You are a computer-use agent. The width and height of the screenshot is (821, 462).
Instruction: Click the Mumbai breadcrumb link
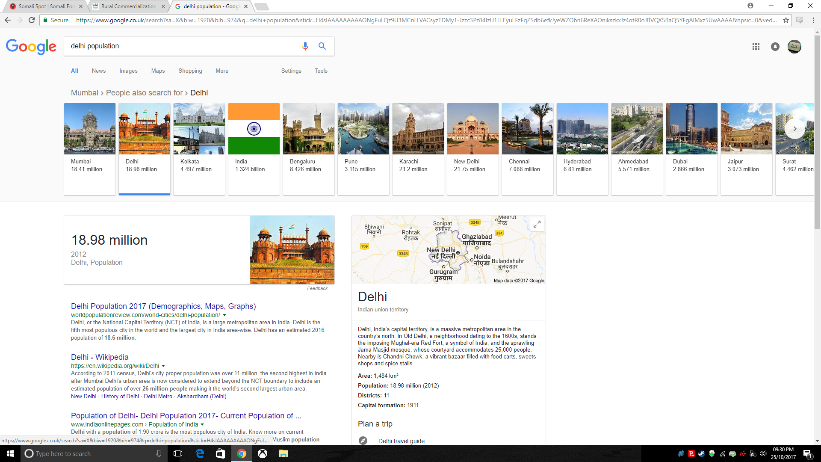pyautogui.click(x=85, y=93)
